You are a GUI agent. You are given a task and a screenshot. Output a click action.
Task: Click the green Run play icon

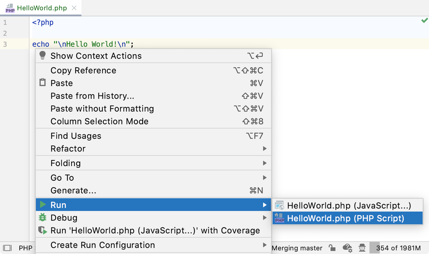43,205
